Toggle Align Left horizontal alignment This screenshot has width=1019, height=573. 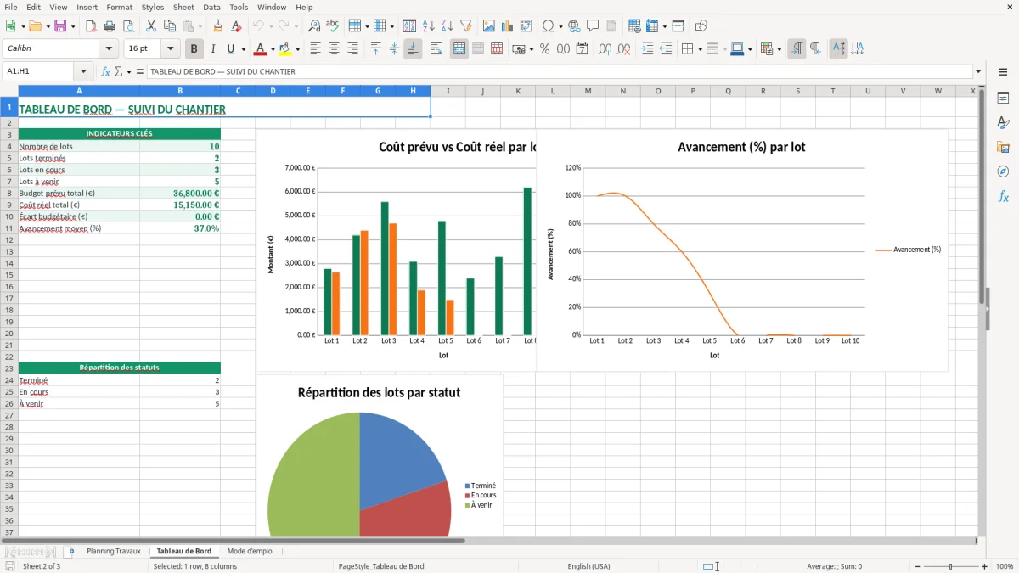(x=315, y=49)
